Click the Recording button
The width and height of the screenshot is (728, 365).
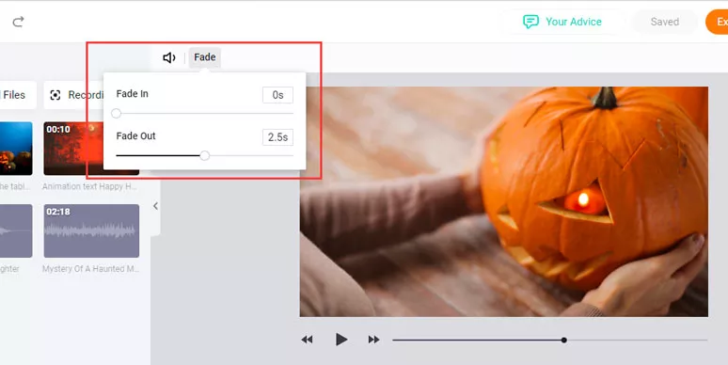click(74, 95)
